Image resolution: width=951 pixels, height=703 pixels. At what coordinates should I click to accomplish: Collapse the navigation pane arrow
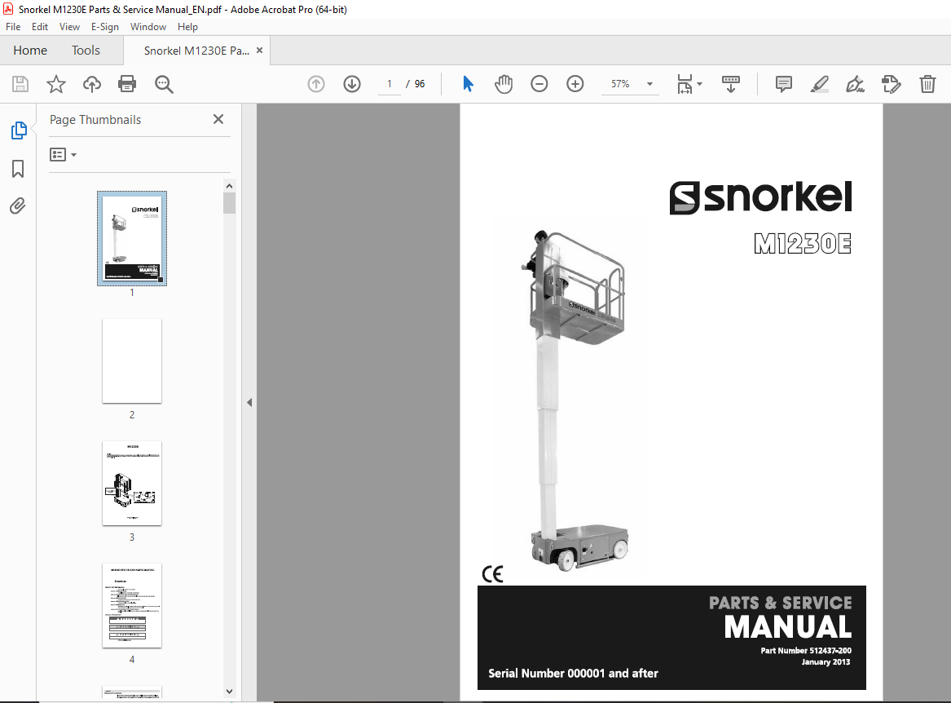click(x=249, y=402)
